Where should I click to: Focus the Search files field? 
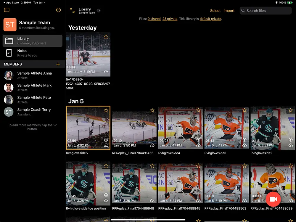[266, 11]
